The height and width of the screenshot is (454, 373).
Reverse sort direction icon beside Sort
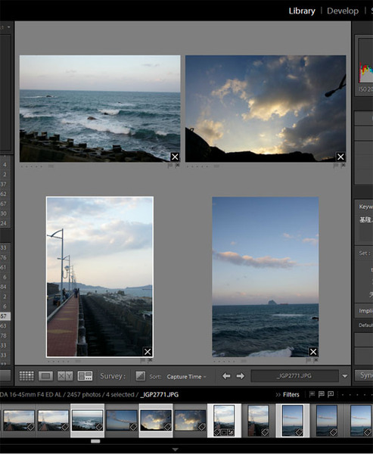pos(141,376)
